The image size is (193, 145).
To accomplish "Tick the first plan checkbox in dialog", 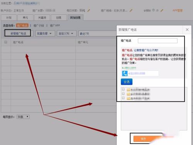I will (x=123, y=89).
